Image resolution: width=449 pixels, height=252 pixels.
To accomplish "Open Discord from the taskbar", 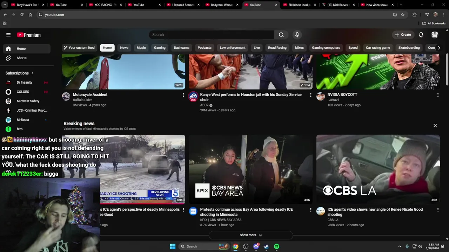I will 256,246.
